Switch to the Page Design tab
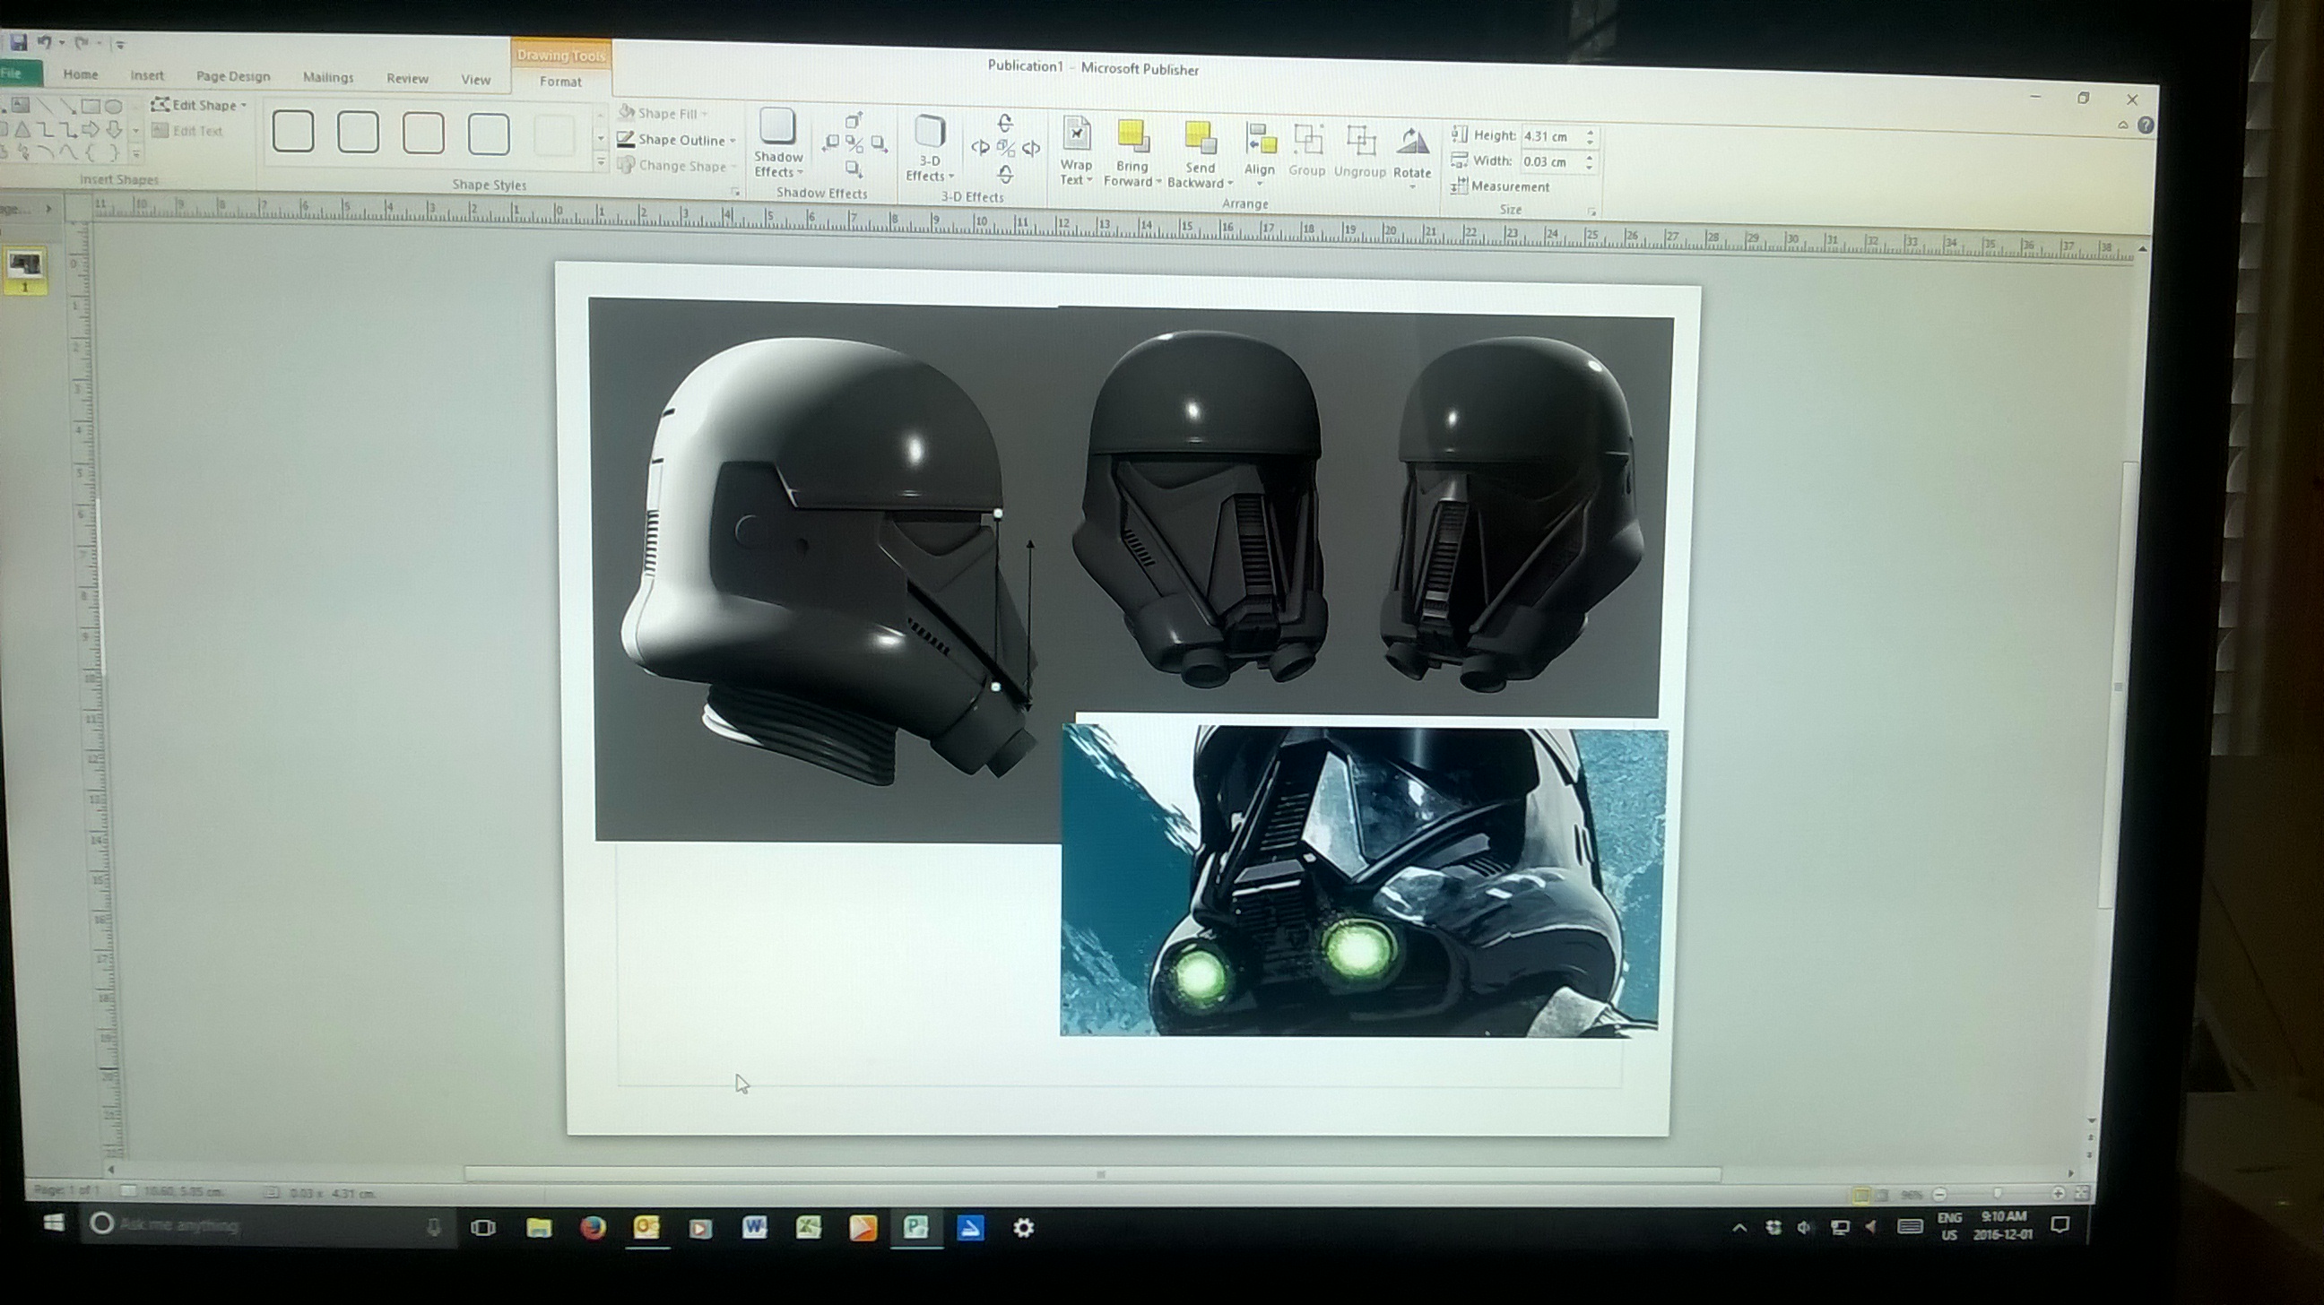Viewport: 2324px width, 1305px height. pos(233,77)
